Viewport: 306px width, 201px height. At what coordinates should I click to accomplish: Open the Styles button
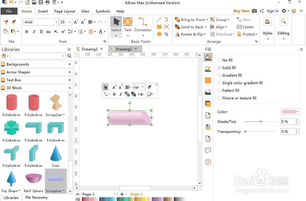pos(267,28)
